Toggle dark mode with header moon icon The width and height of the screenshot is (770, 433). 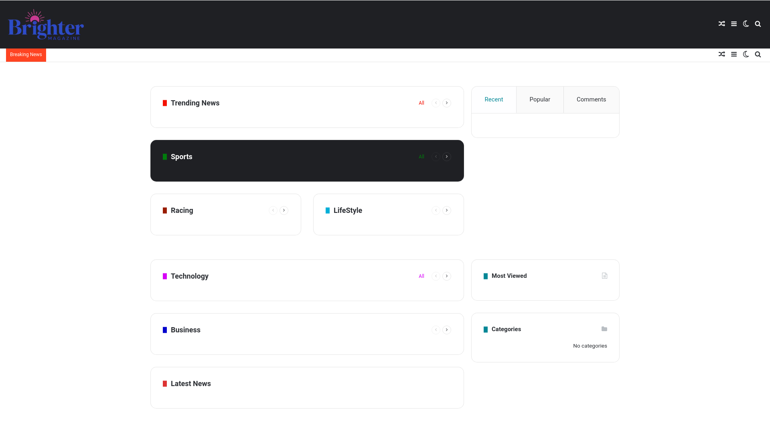click(746, 24)
